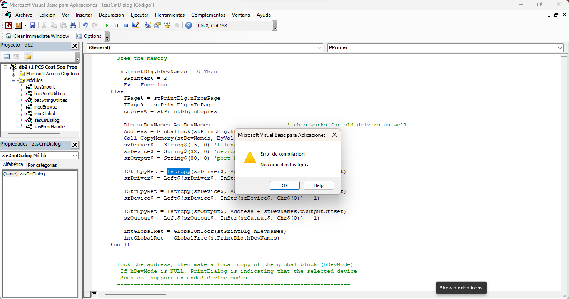This screenshot has height=299, width=569.
Task: Click the View Microsoft Access toolbar icon
Action: (8, 25)
